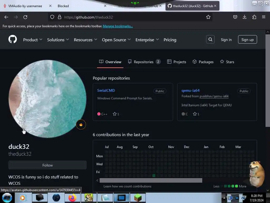The image size is (270, 203).
Task: Click the clock showing 8:28 PM
Action: click(257, 196)
